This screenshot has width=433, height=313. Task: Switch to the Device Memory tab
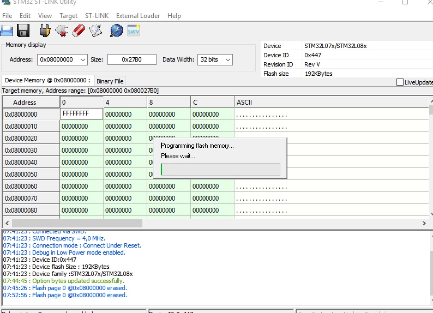pos(47,80)
